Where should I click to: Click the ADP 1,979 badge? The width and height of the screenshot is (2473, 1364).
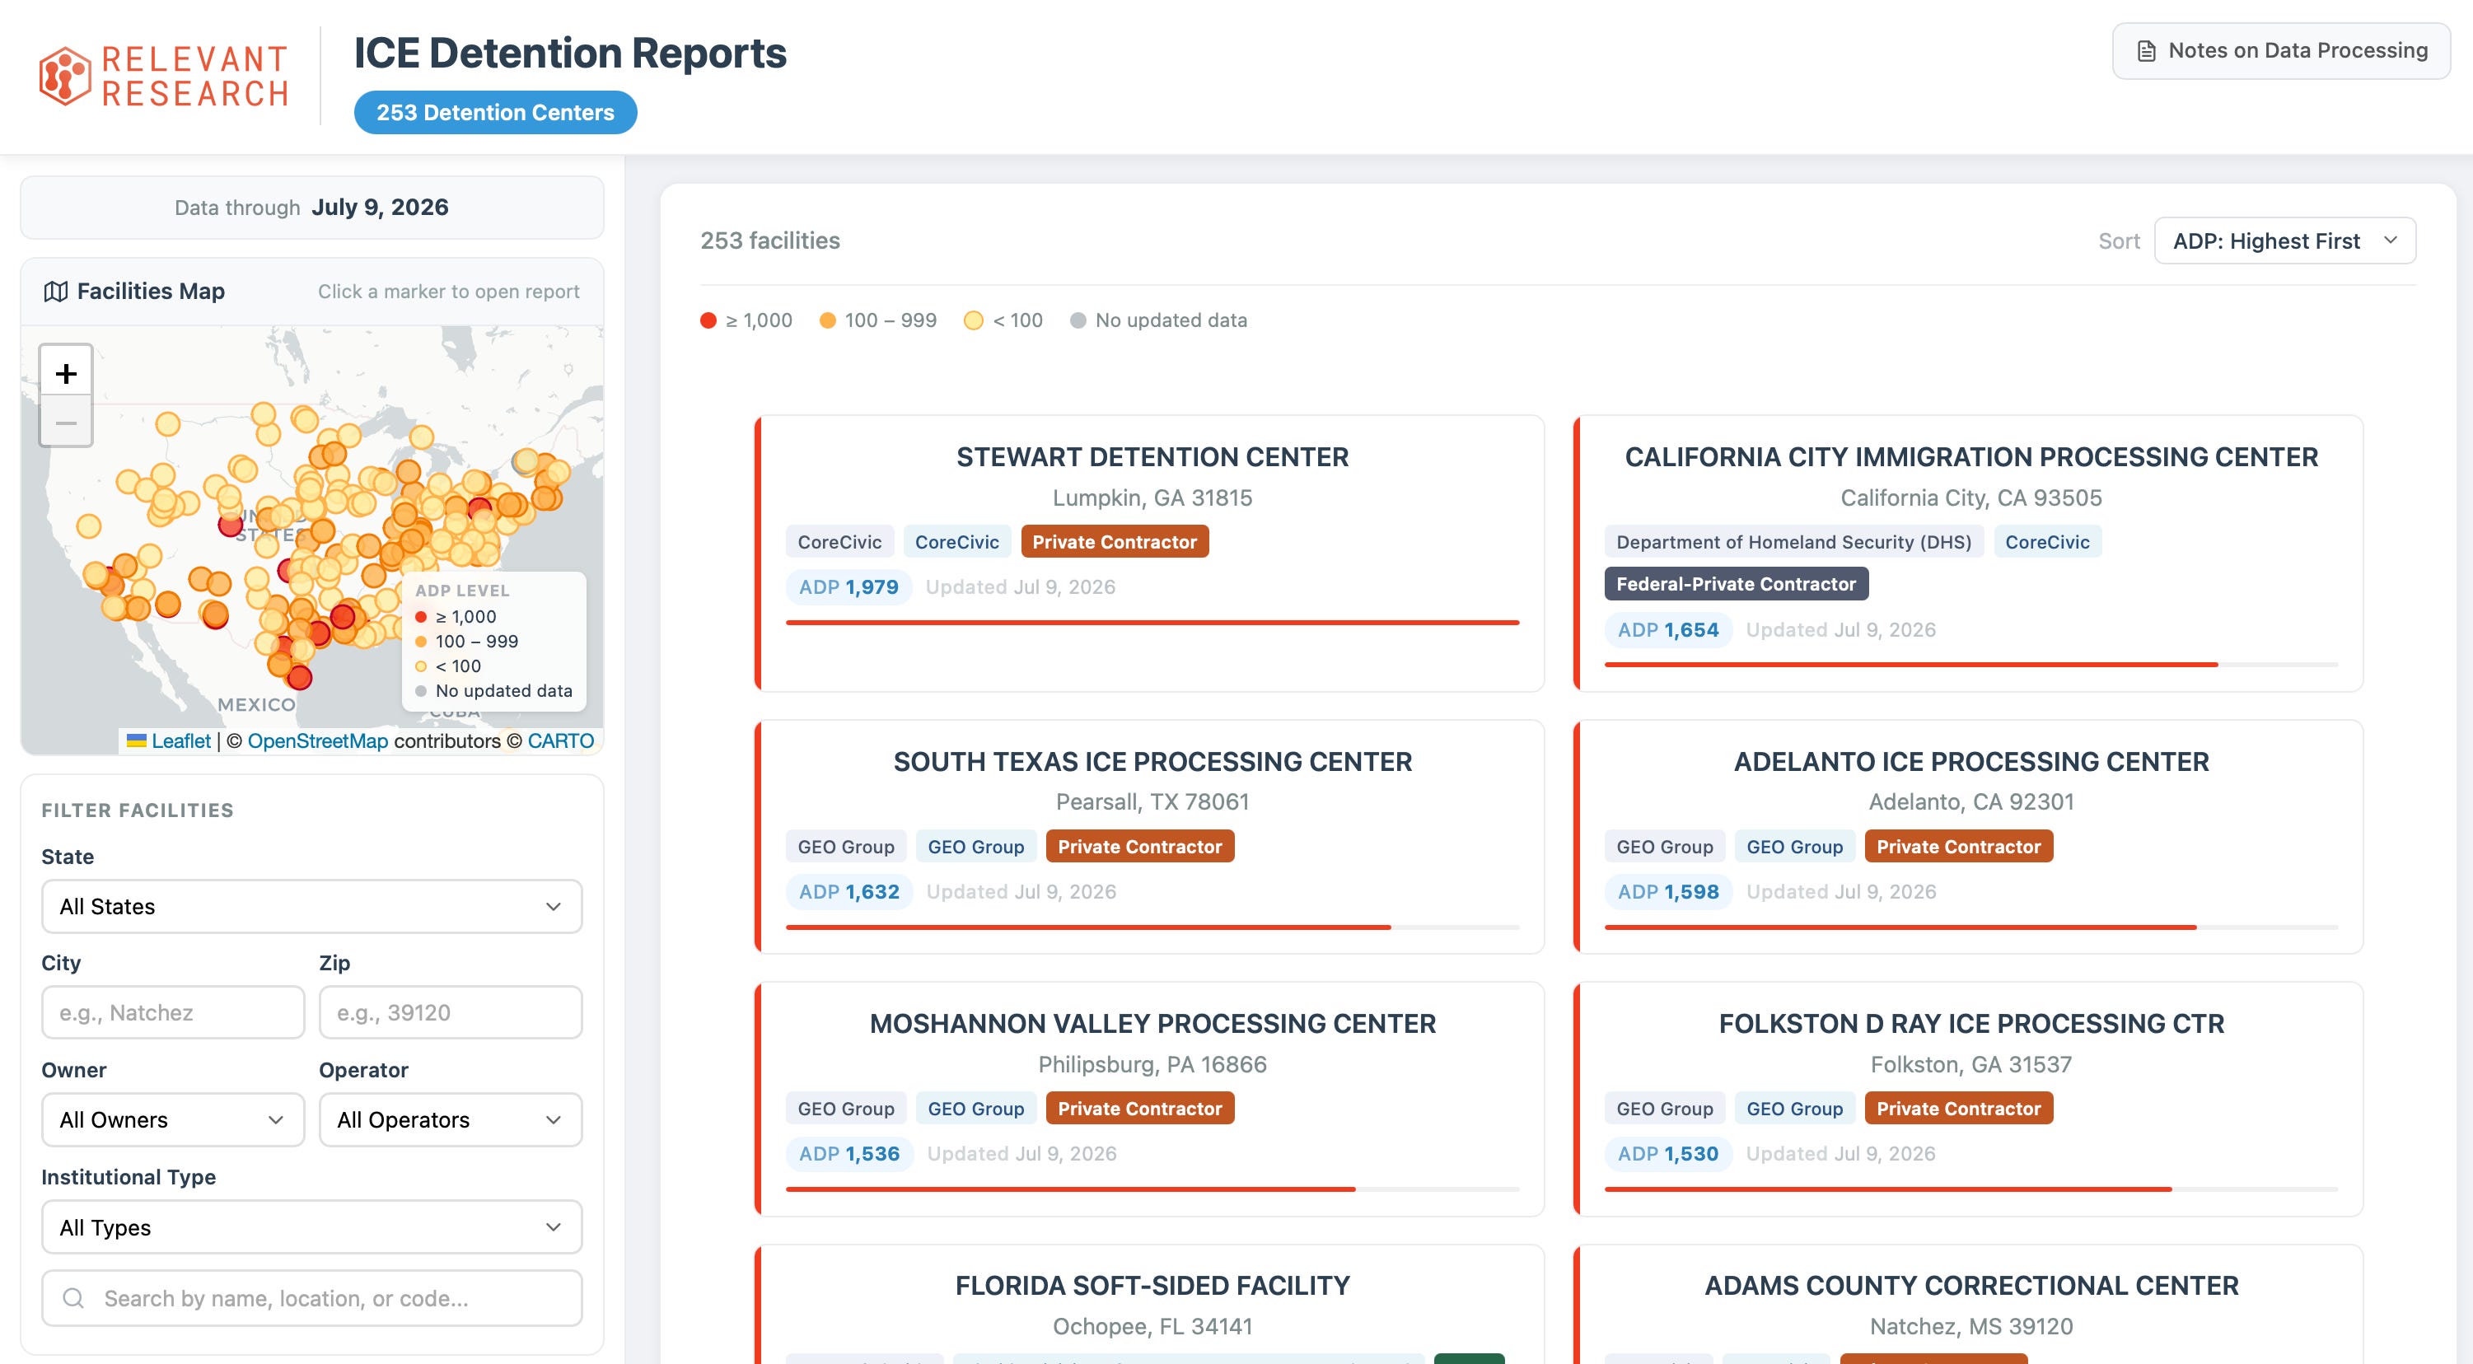[x=848, y=586]
